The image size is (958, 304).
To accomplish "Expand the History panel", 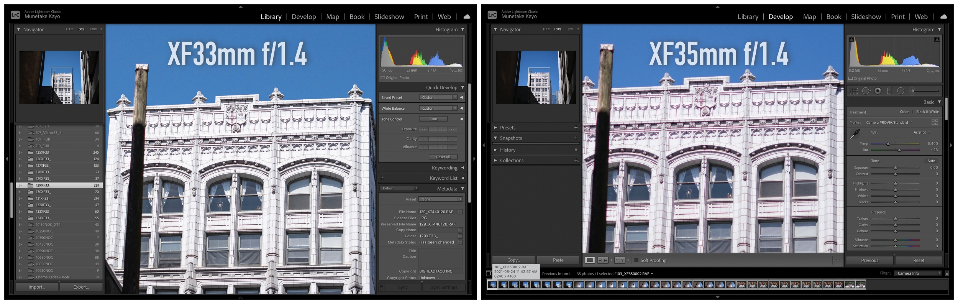I will 495,150.
